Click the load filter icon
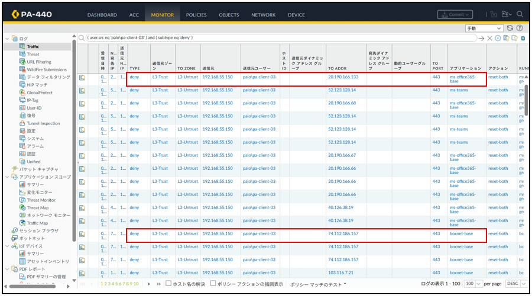The height and width of the screenshot is (296, 532). 515,38
